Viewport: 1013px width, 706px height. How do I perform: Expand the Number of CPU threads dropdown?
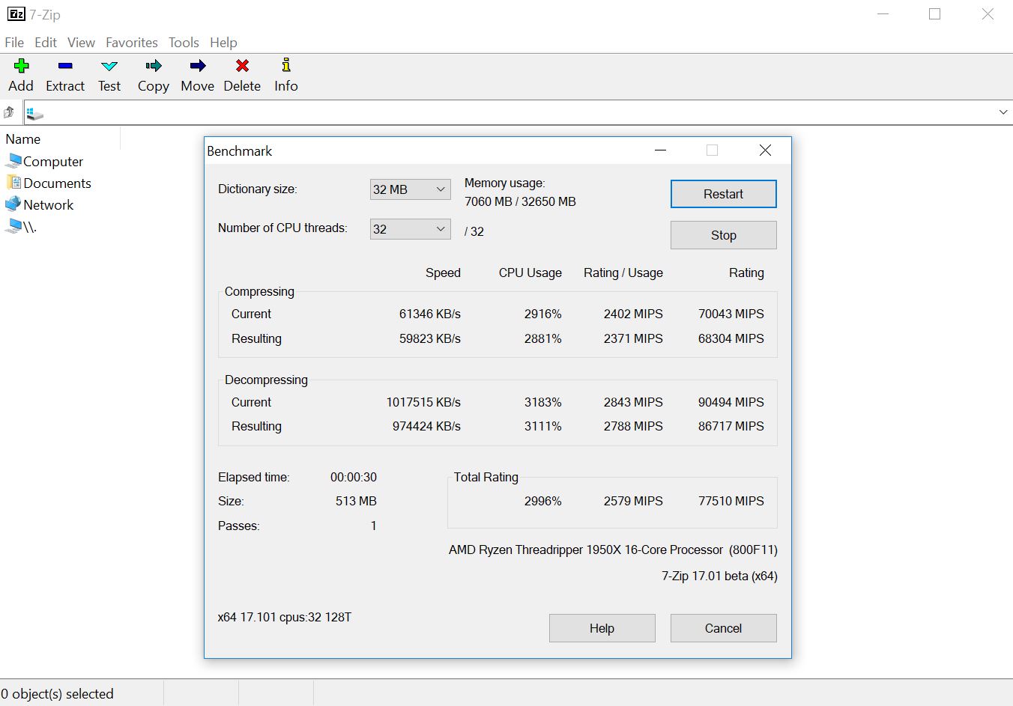[410, 229]
